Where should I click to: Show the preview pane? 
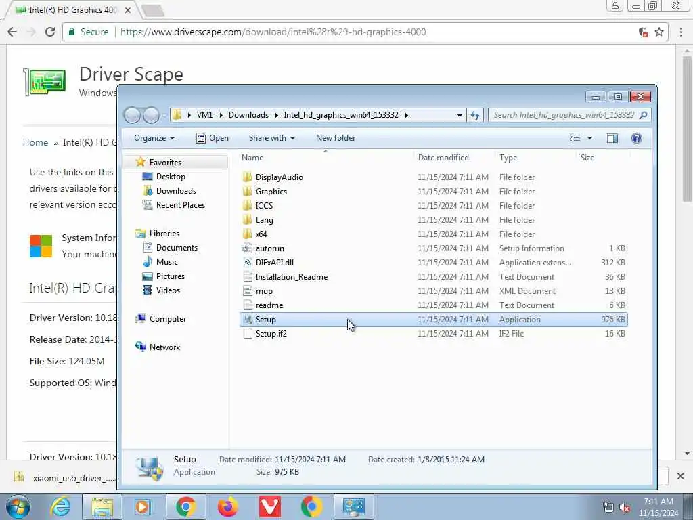612,138
